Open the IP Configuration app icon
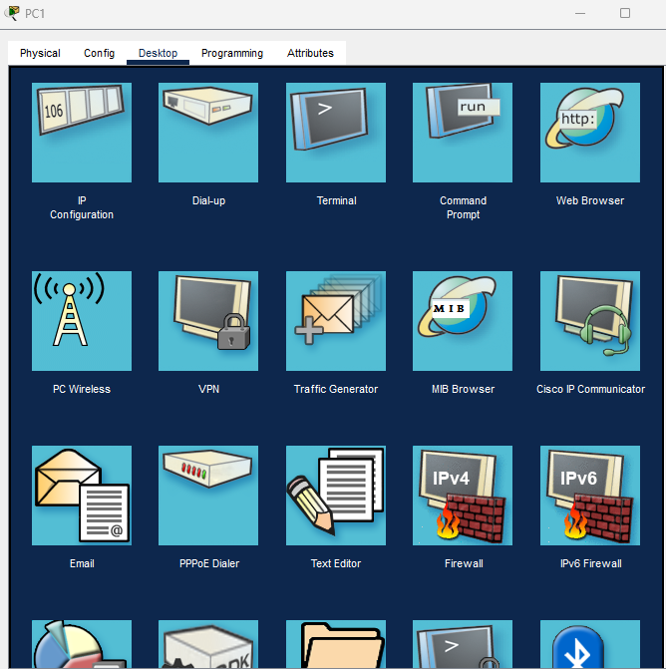Image resolution: width=666 pixels, height=669 pixels. (x=82, y=133)
